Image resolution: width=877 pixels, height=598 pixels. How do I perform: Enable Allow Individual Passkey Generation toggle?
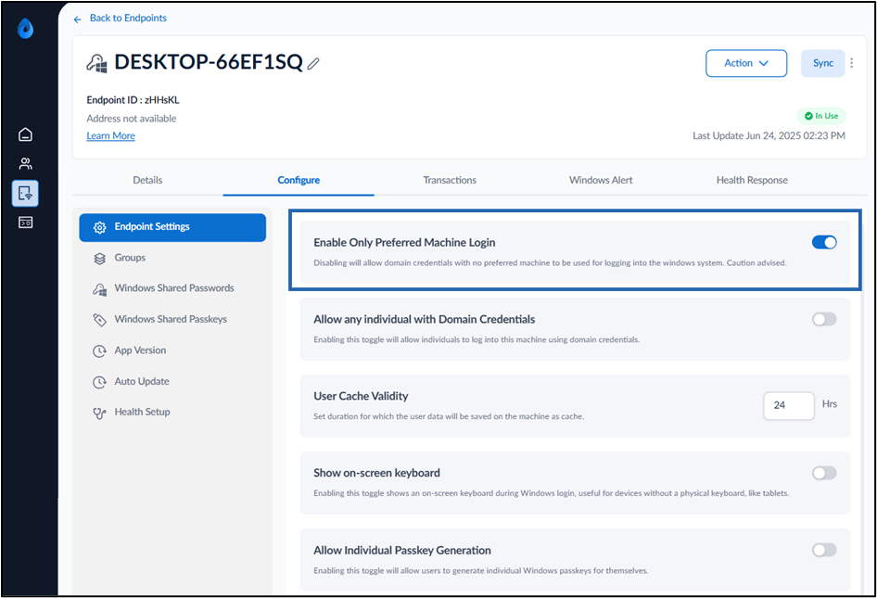point(824,550)
